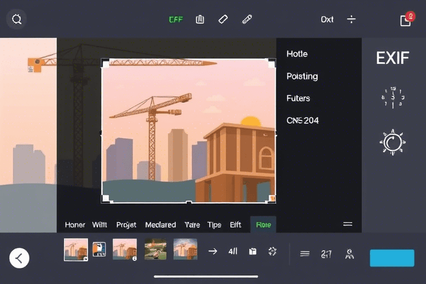
Task: Open the clipboard icon next to CFF
Action: [200, 19]
